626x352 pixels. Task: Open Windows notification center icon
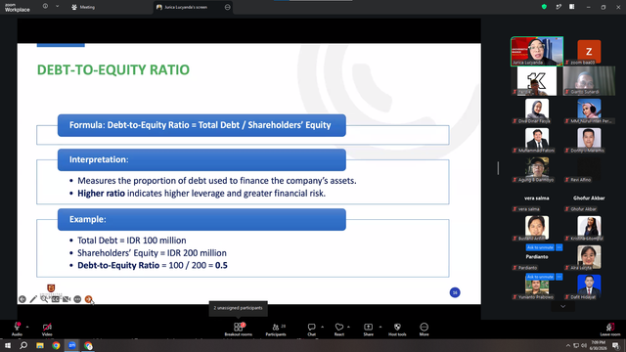pyautogui.click(x=615, y=345)
